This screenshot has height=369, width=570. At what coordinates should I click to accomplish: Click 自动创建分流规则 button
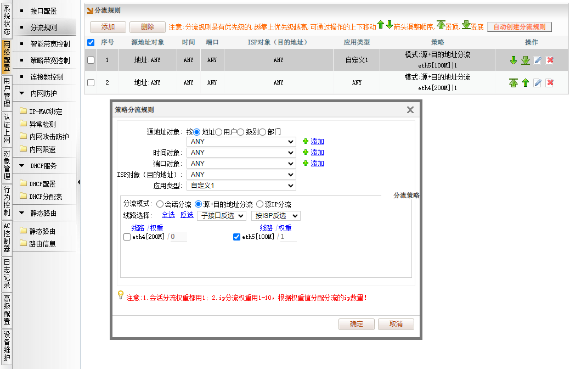(x=519, y=27)
